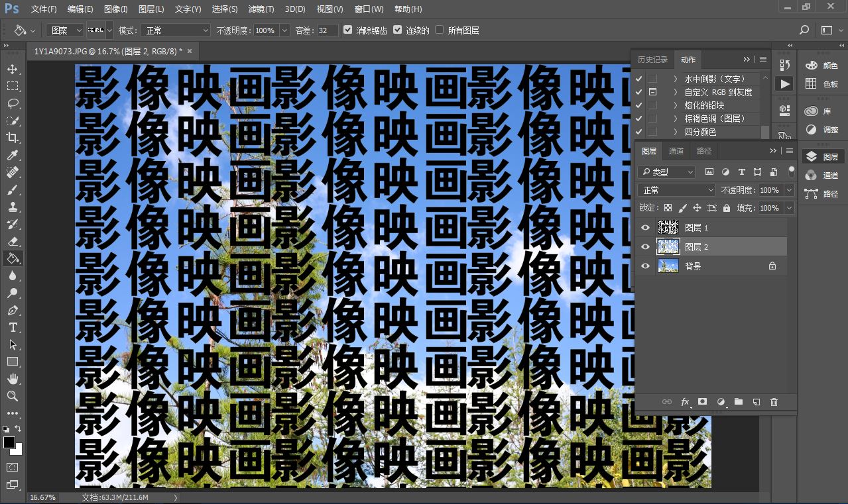This screenshot has height=504, width=848.
Task: Enable the 所有图层 checkbox
Action: [x=439, y=30]
